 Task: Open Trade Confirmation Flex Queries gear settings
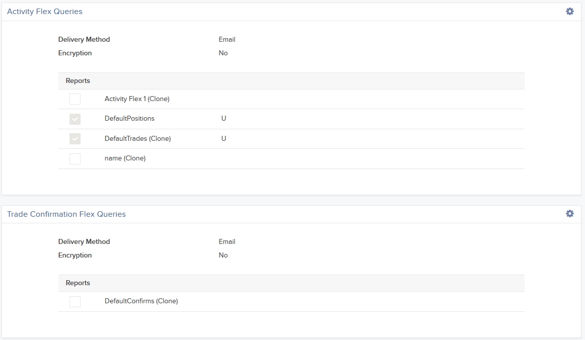point(569,213)
